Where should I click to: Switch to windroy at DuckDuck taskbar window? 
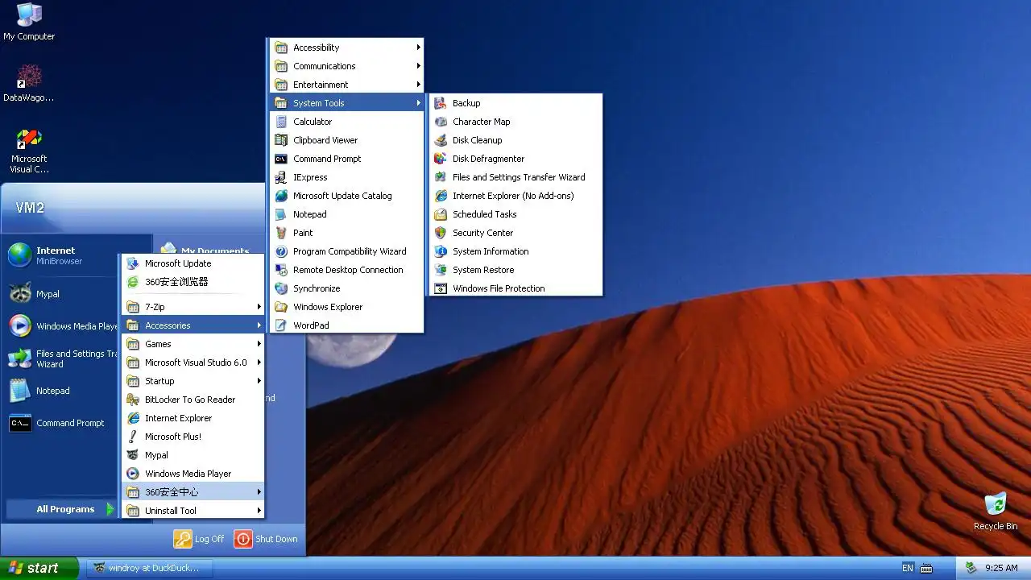point(149,568)
